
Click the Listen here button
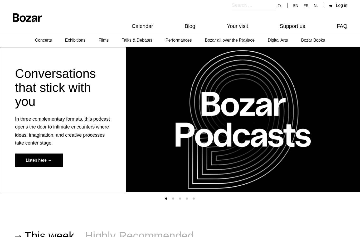click(39, 160)
